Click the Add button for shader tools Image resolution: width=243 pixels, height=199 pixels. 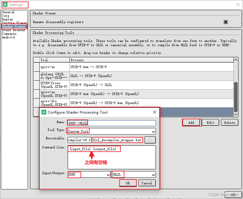191,122
